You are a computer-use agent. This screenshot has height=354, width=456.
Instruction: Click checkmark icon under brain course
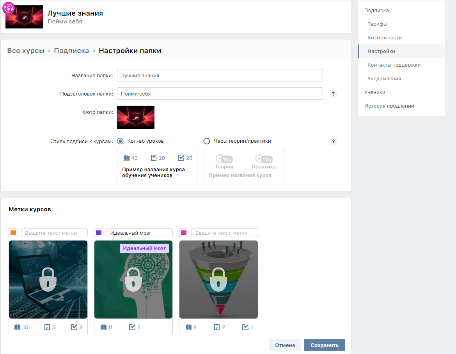click(132, 327)
